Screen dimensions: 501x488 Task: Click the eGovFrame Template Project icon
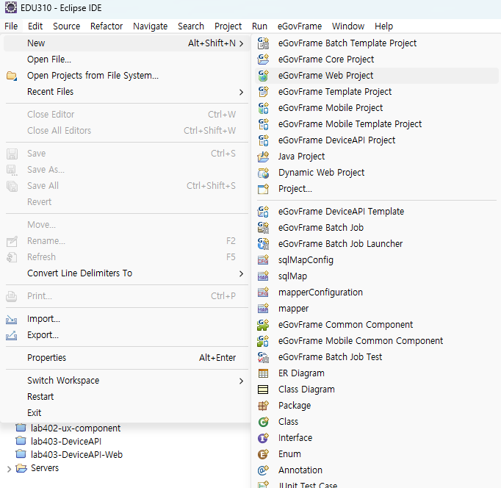point(263,92)
